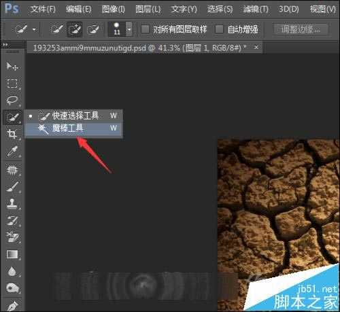
Task: Open the 编辑(E) menu
Action: pyautogui.click(x=79, y=9)
